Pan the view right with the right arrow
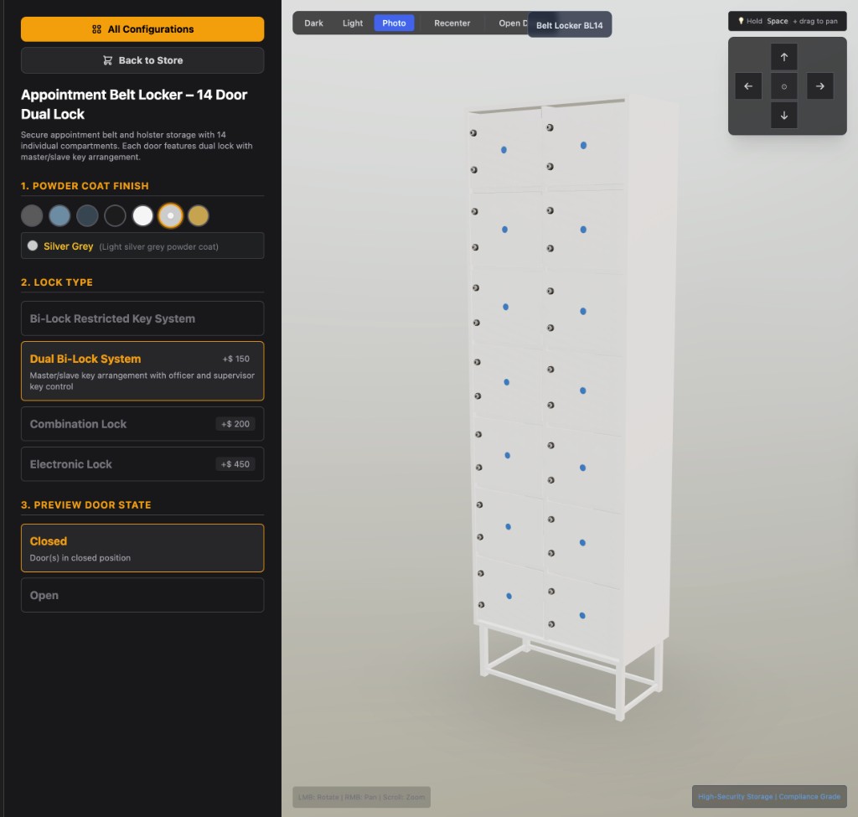The height and width of the screenshot is (817, 858). pyautogui.click(x=819, y=86)
